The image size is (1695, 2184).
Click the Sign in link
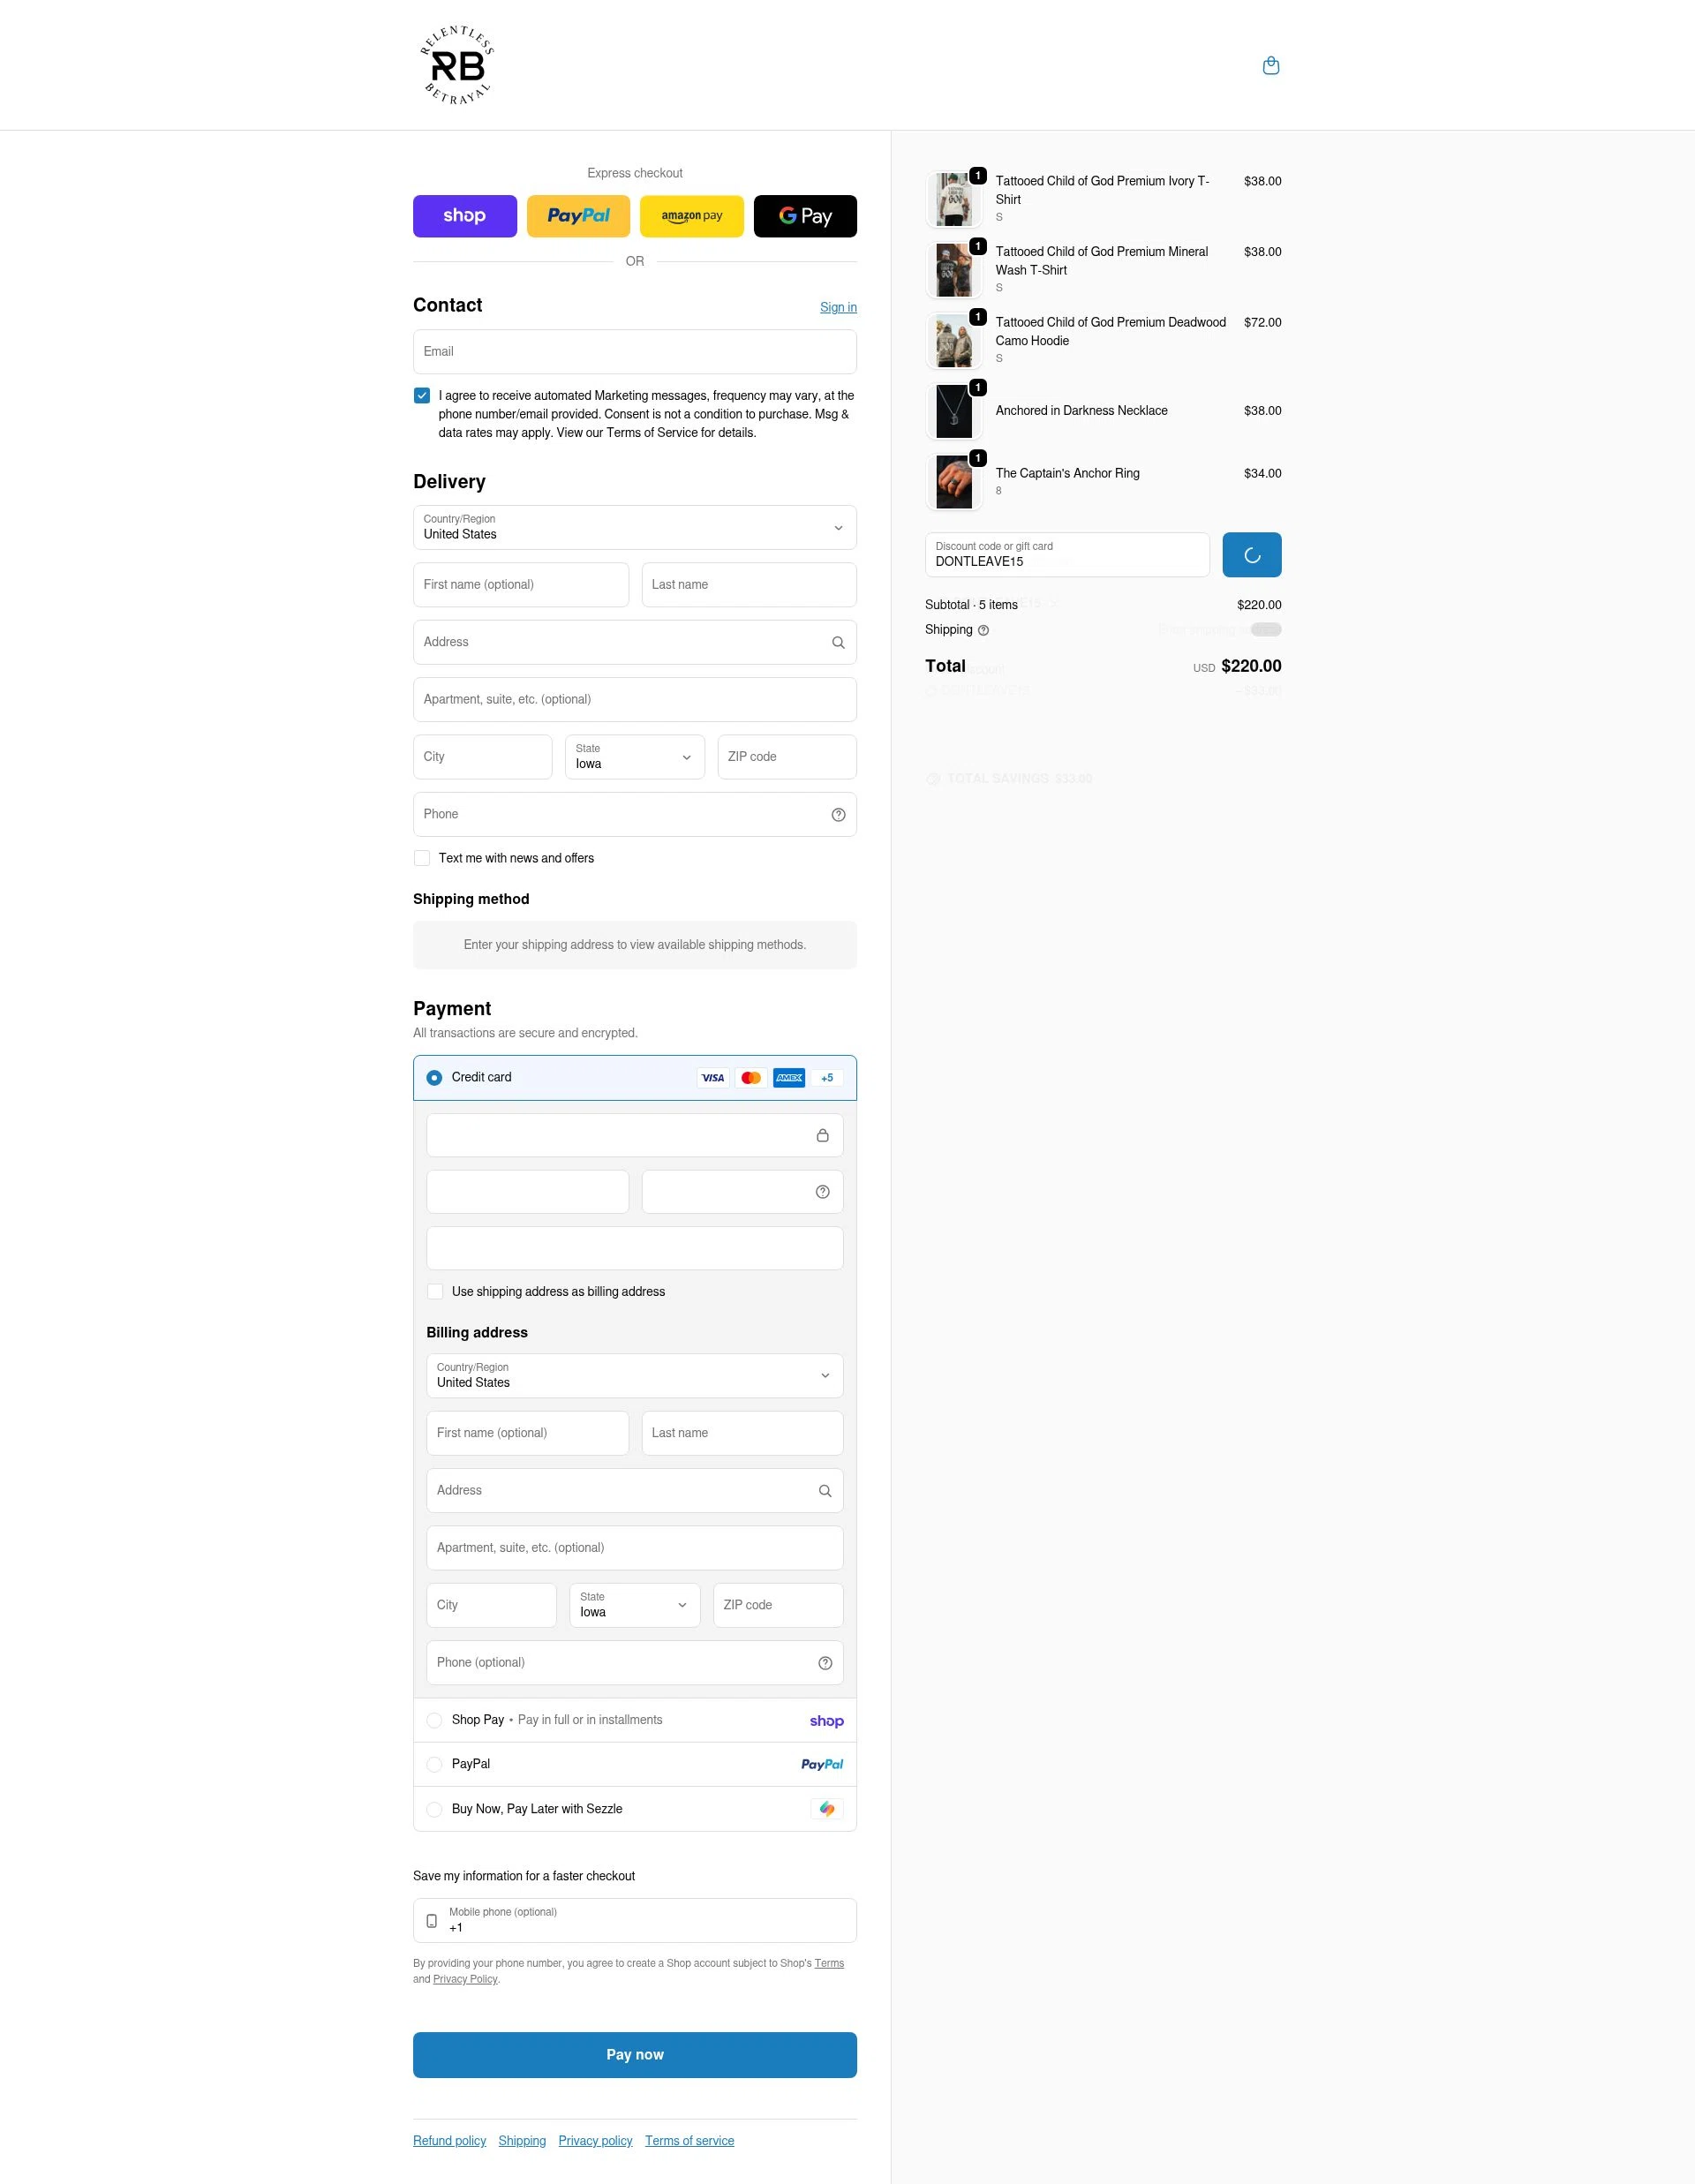(x=837, y=308)
